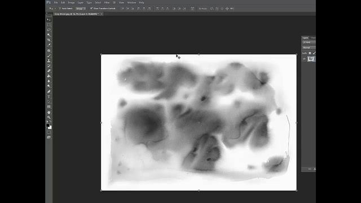Screen dimensions: 361x203
Task: Open the background color picker
Action: (50, 127)
